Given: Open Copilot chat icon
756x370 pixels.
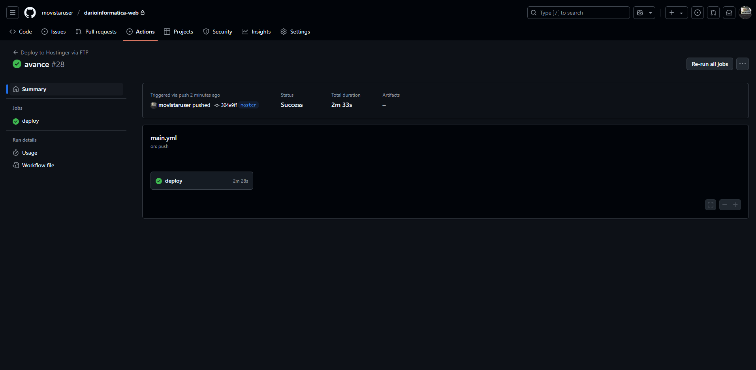Looking at the screenshot, I should coord(640,13).
